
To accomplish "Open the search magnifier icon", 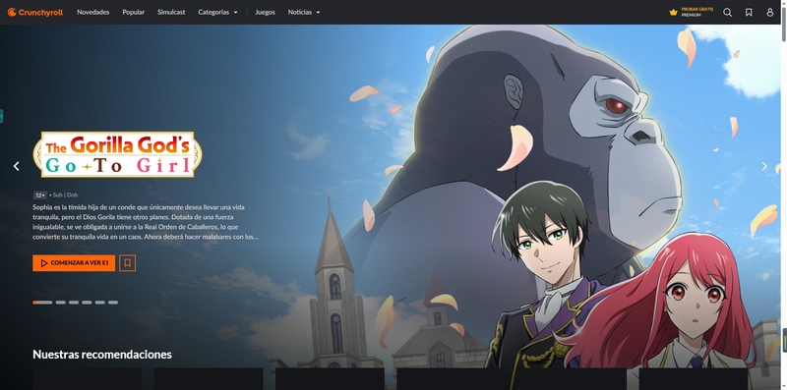I will [x=727, y=12].
